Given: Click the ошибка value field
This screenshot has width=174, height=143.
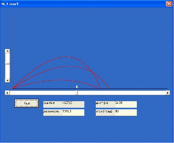Looking at the screenshot, I should [x=73, y=104].
